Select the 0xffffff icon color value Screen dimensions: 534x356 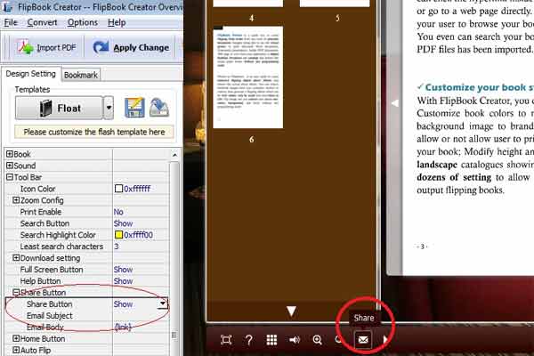coord(137,189)
